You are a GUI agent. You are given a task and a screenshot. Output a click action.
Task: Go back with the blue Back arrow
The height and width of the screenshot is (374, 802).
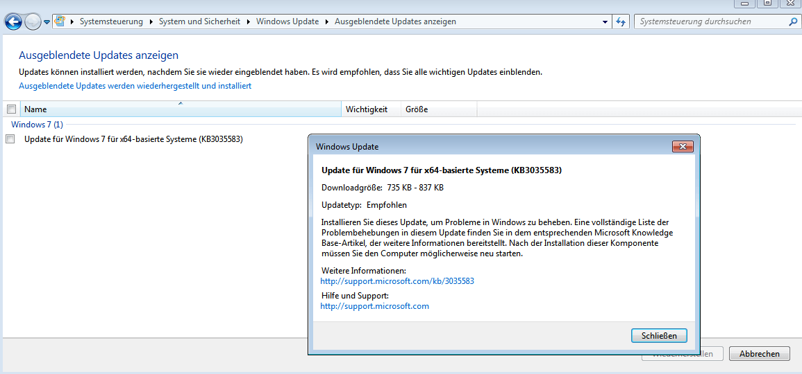click(x=13, y=22)
